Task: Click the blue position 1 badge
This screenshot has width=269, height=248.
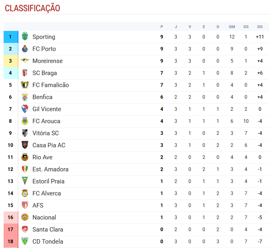Action: (11, 37)
